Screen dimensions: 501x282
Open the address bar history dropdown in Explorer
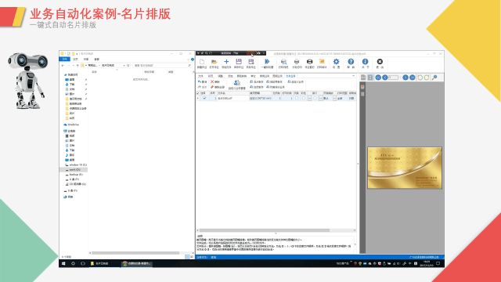coord(124,65)
